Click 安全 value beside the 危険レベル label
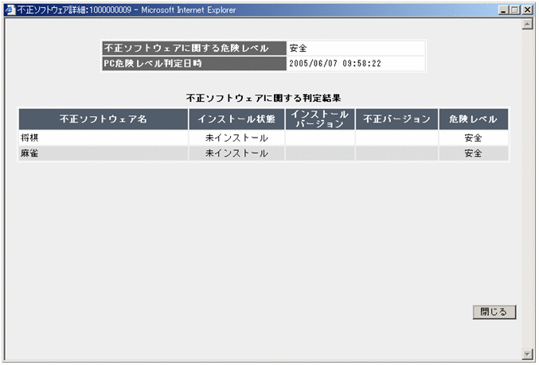This screenshot has height=365, width=539. click(x=298, y=48)
